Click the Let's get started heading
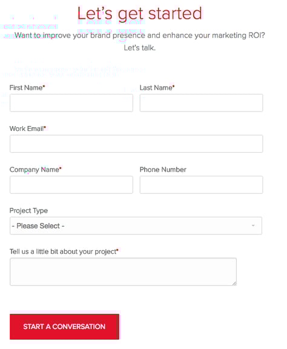The width and height of the screenshot is (287, 349). tap(140, 14)
